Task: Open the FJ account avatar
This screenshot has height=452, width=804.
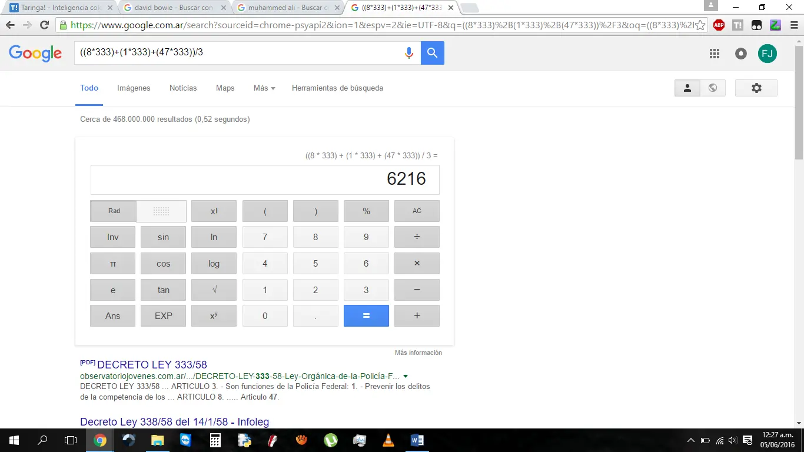Action: [768, 54]
